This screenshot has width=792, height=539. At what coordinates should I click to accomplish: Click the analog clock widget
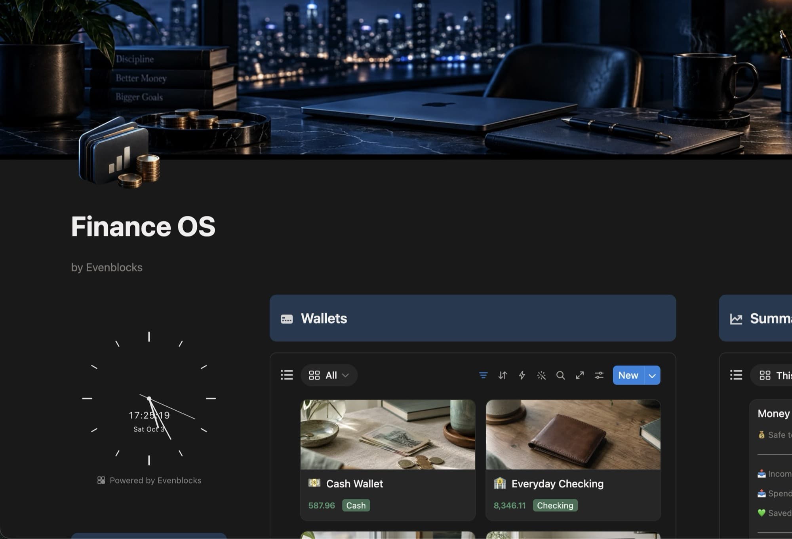pyautogui.click(x=149, y=398)
